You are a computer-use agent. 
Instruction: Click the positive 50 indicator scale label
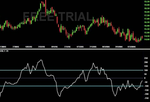(145, 74)
